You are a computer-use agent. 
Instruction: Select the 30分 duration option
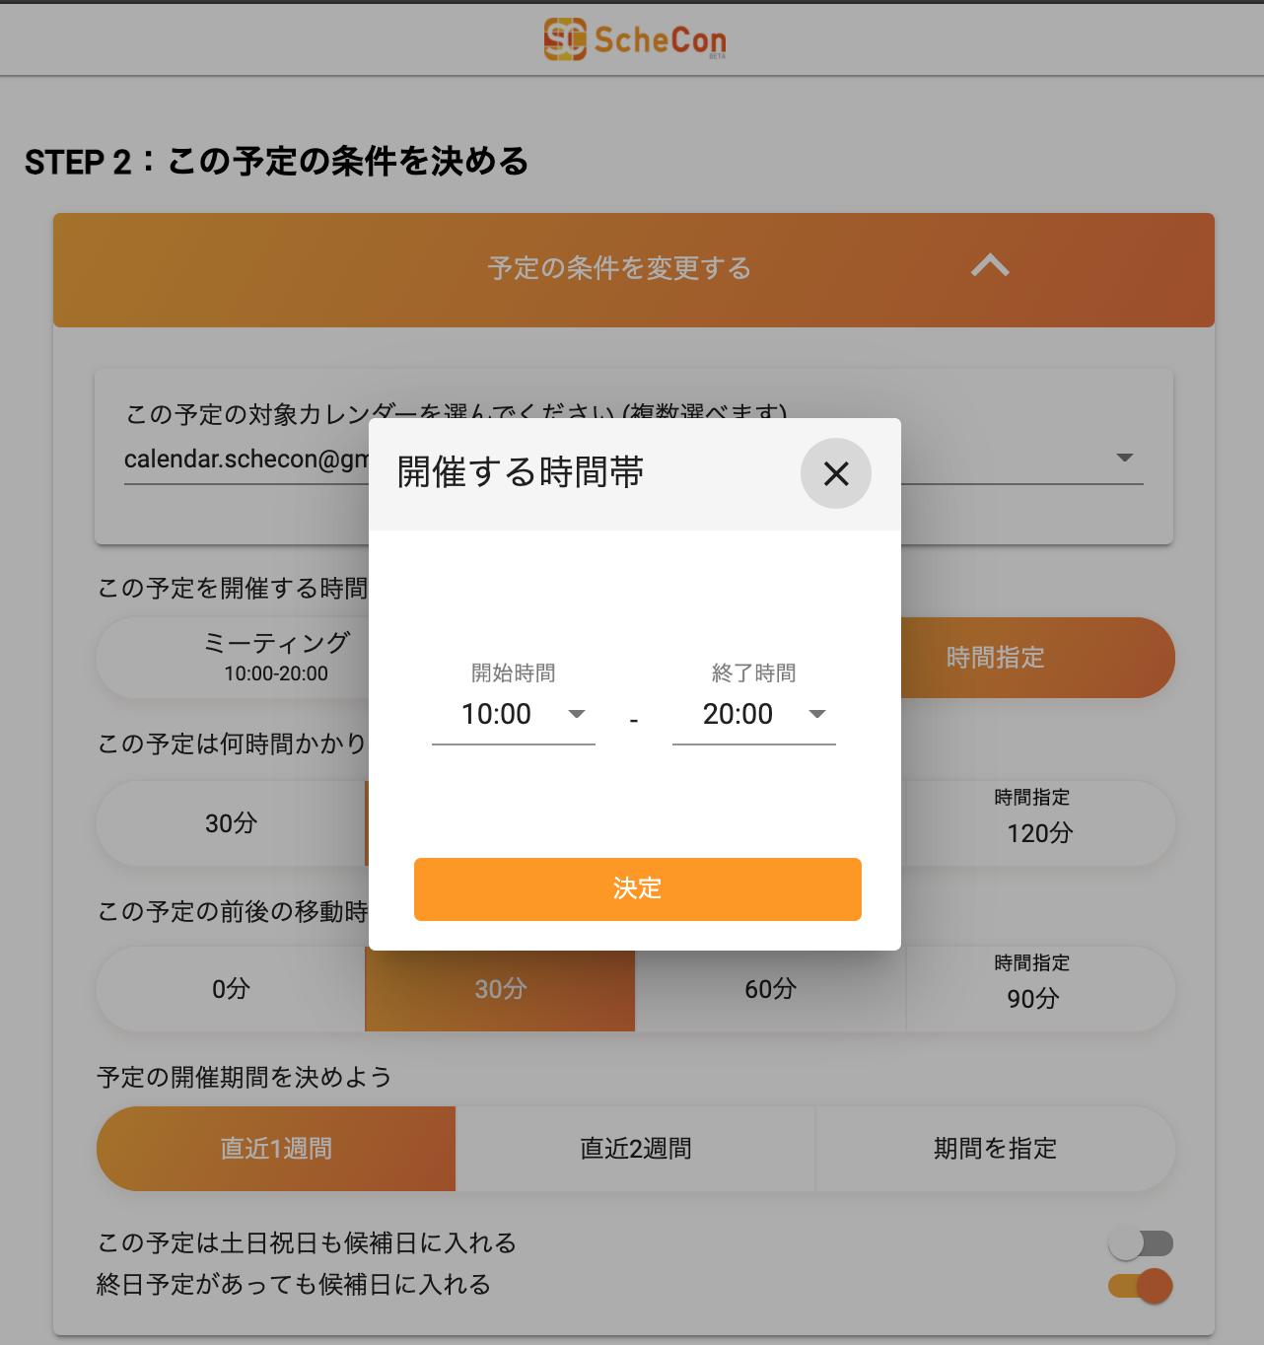[x=231, y=823]
